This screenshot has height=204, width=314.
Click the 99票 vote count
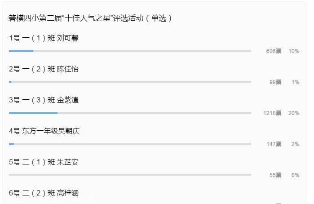click(275, 82)
